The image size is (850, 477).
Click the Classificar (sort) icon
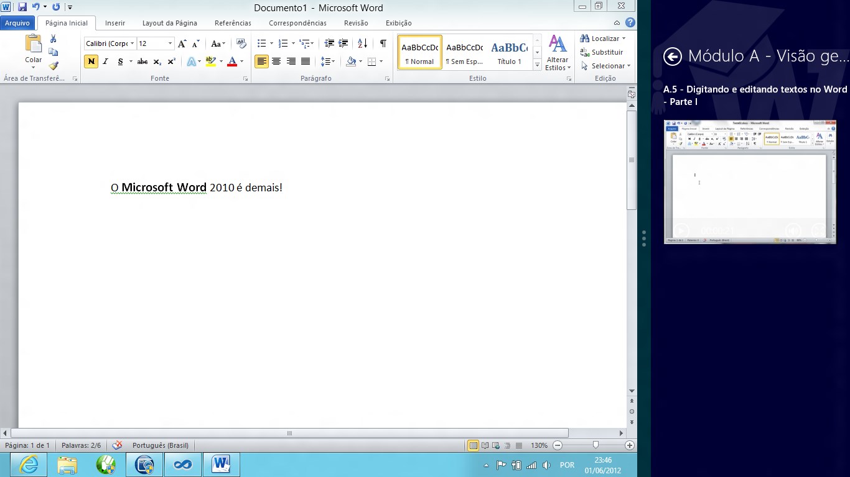click(x=362, y=43)
